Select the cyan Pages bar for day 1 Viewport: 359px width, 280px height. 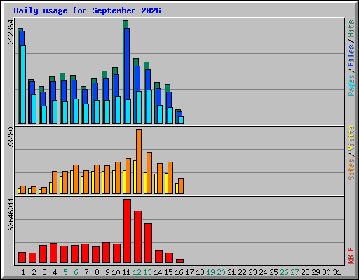click(x=23, y=85)
